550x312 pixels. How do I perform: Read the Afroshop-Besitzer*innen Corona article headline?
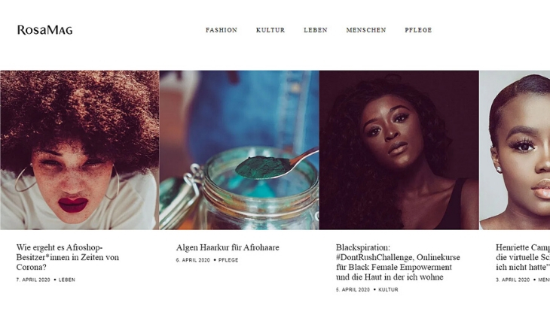click(x=68, y=257)
